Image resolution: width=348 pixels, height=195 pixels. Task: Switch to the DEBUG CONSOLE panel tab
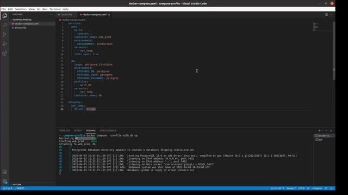point(108,131)
